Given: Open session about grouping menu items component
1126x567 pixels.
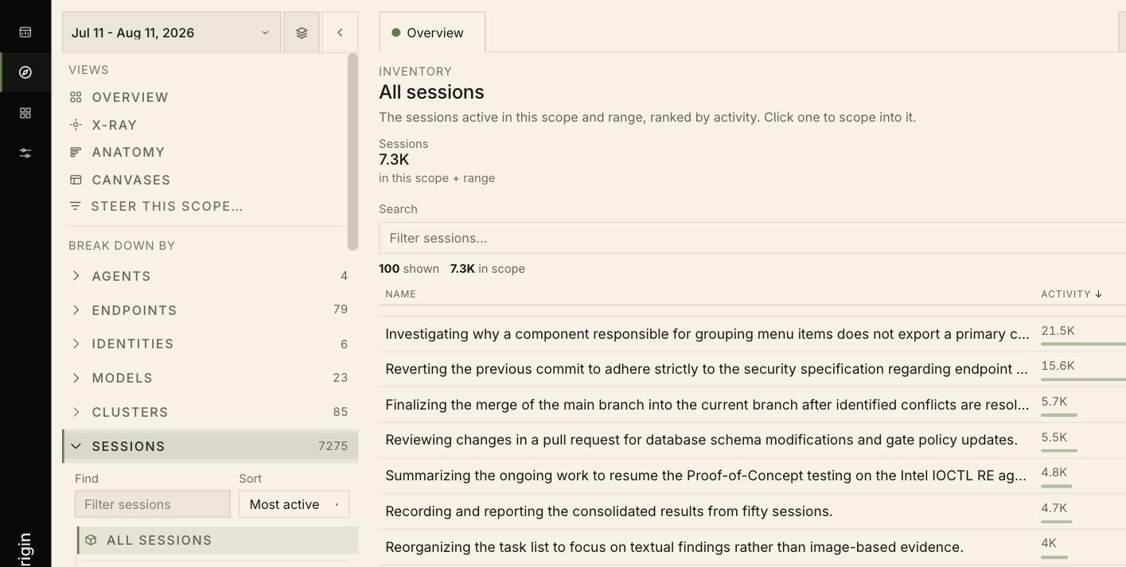Looking at the screenshot, I should tap(707, 334).
